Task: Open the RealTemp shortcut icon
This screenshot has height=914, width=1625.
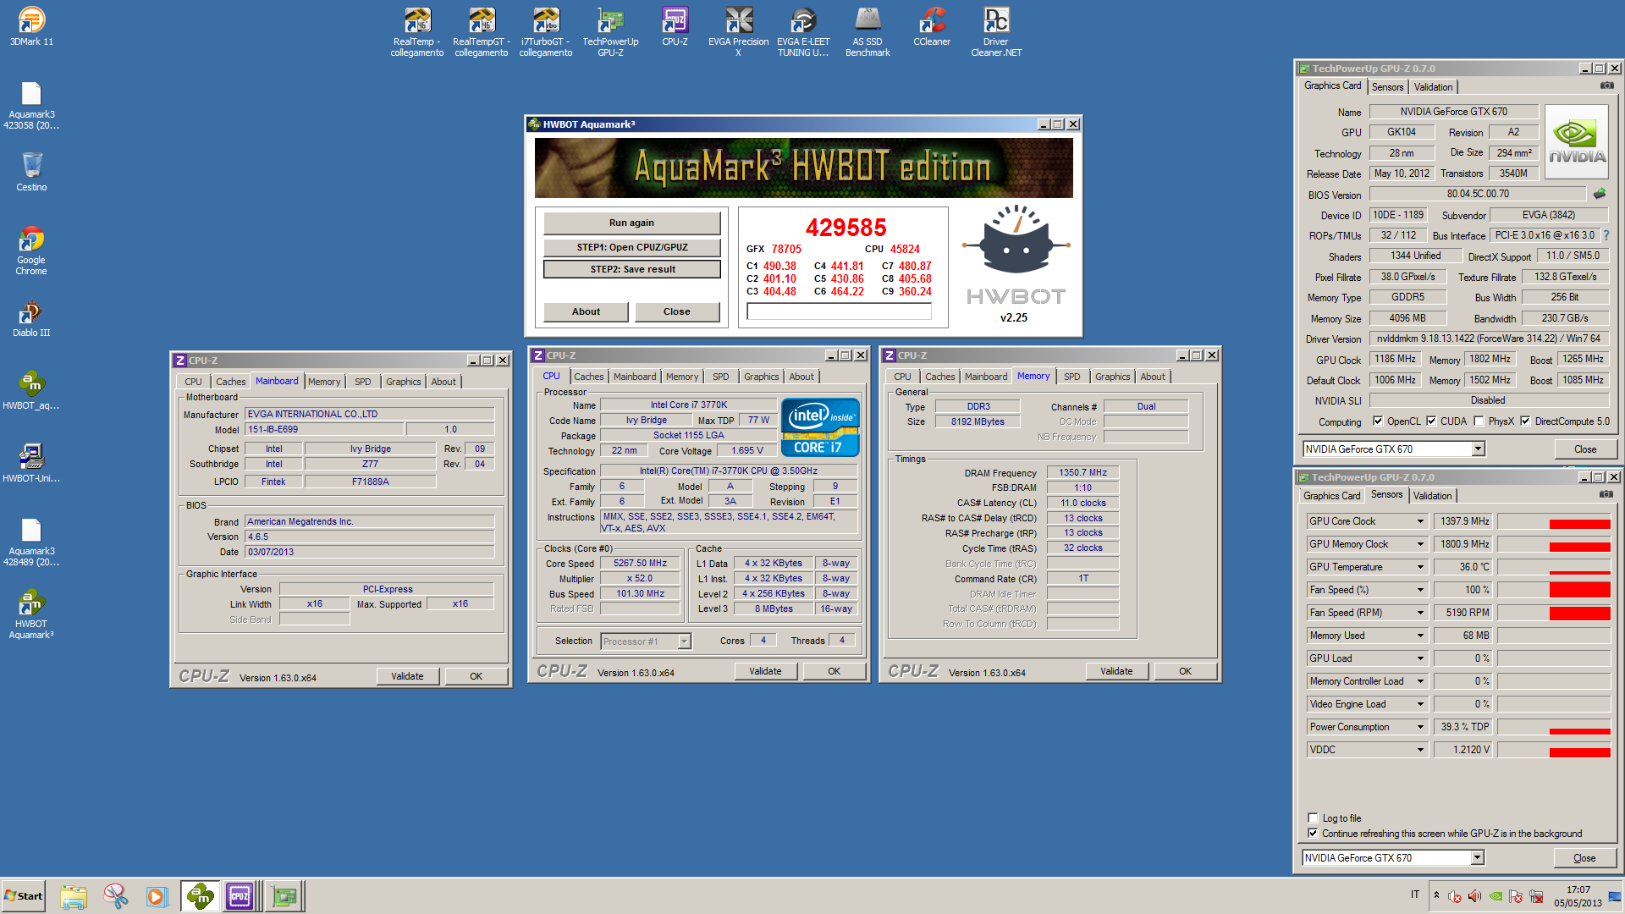Action: [417, 31]
